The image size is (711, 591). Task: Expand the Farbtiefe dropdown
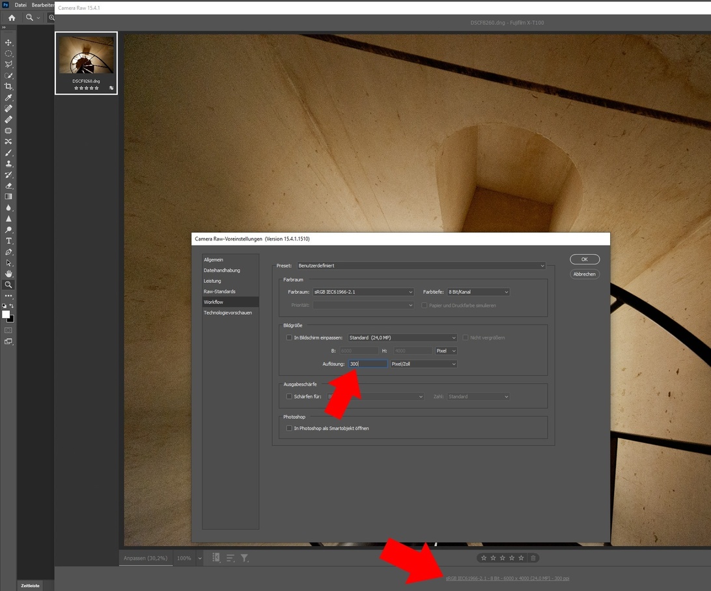(x=478, y=292)
